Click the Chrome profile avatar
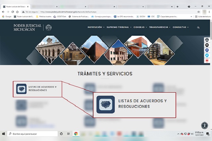212x141 pixels. point(204,12)
